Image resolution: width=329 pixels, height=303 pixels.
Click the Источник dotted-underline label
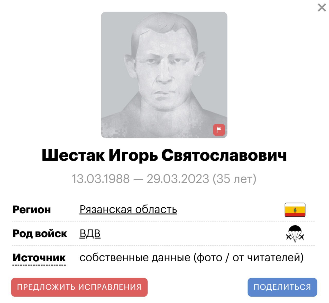point(39,258)
